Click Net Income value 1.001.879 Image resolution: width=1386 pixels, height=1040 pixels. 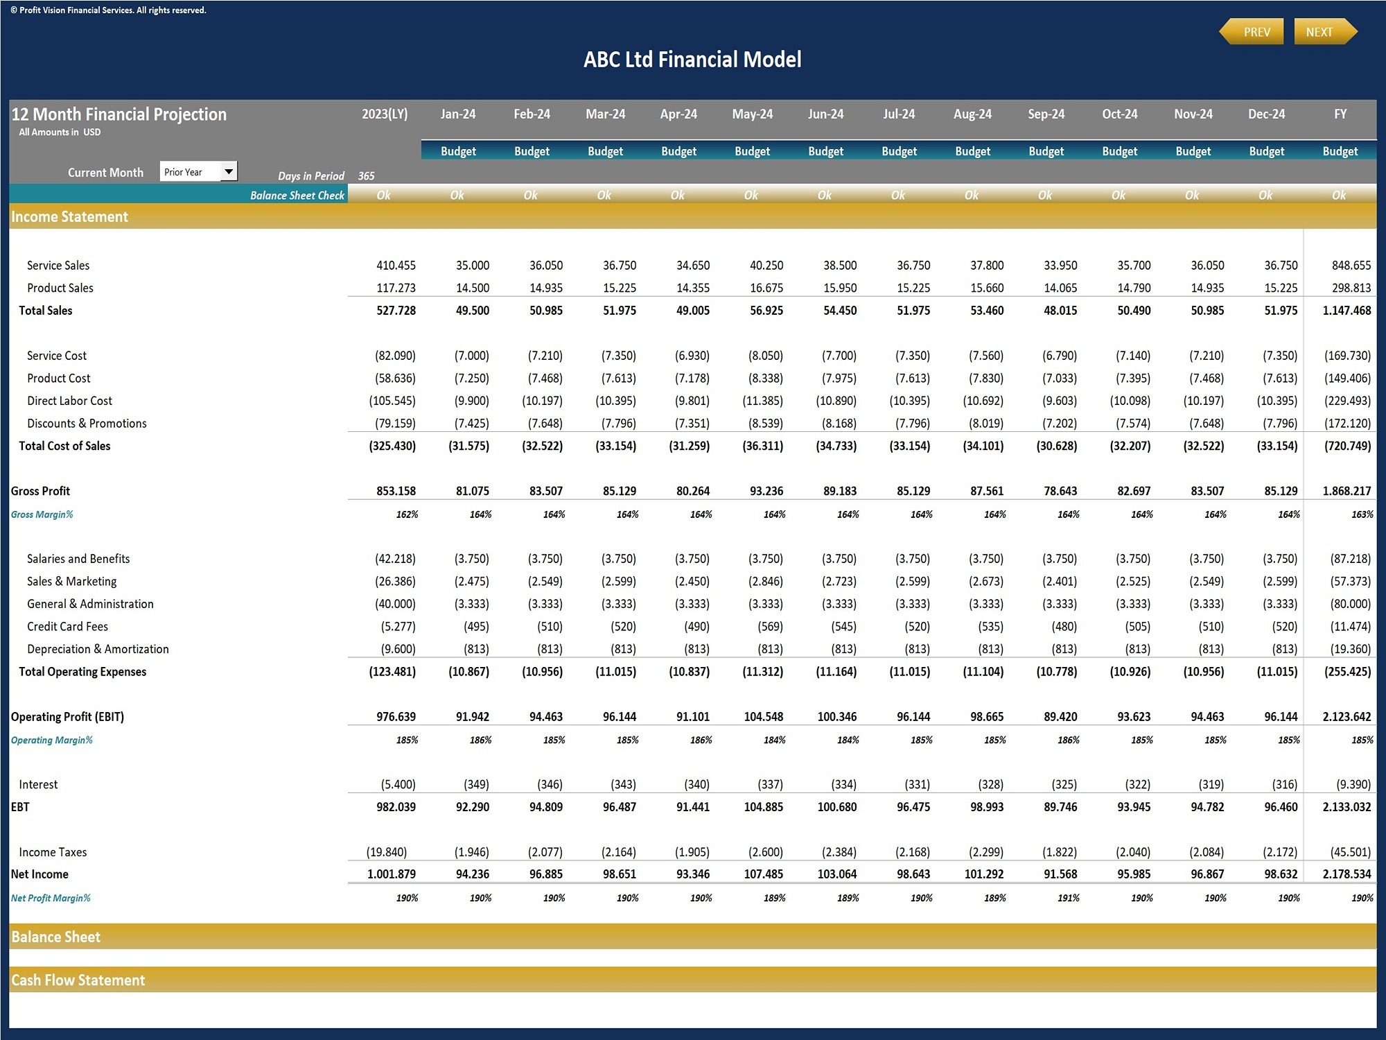point(392,874)
